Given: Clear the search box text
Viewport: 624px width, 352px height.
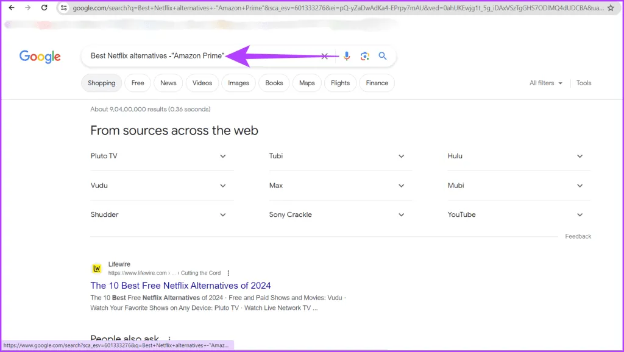Looking at the screenshot, I should (325, 56).
